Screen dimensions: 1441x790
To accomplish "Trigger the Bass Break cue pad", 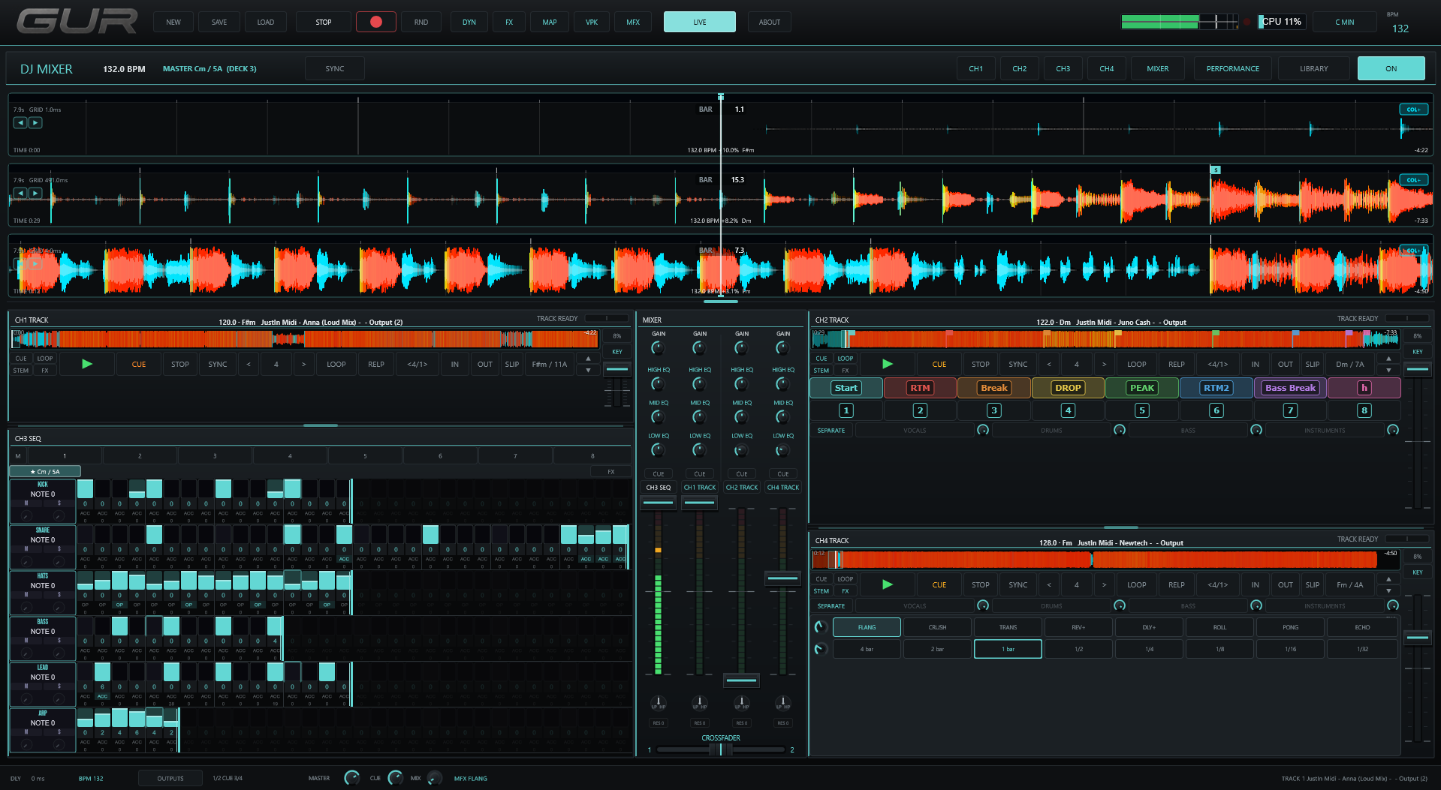I will point(1290,388).
